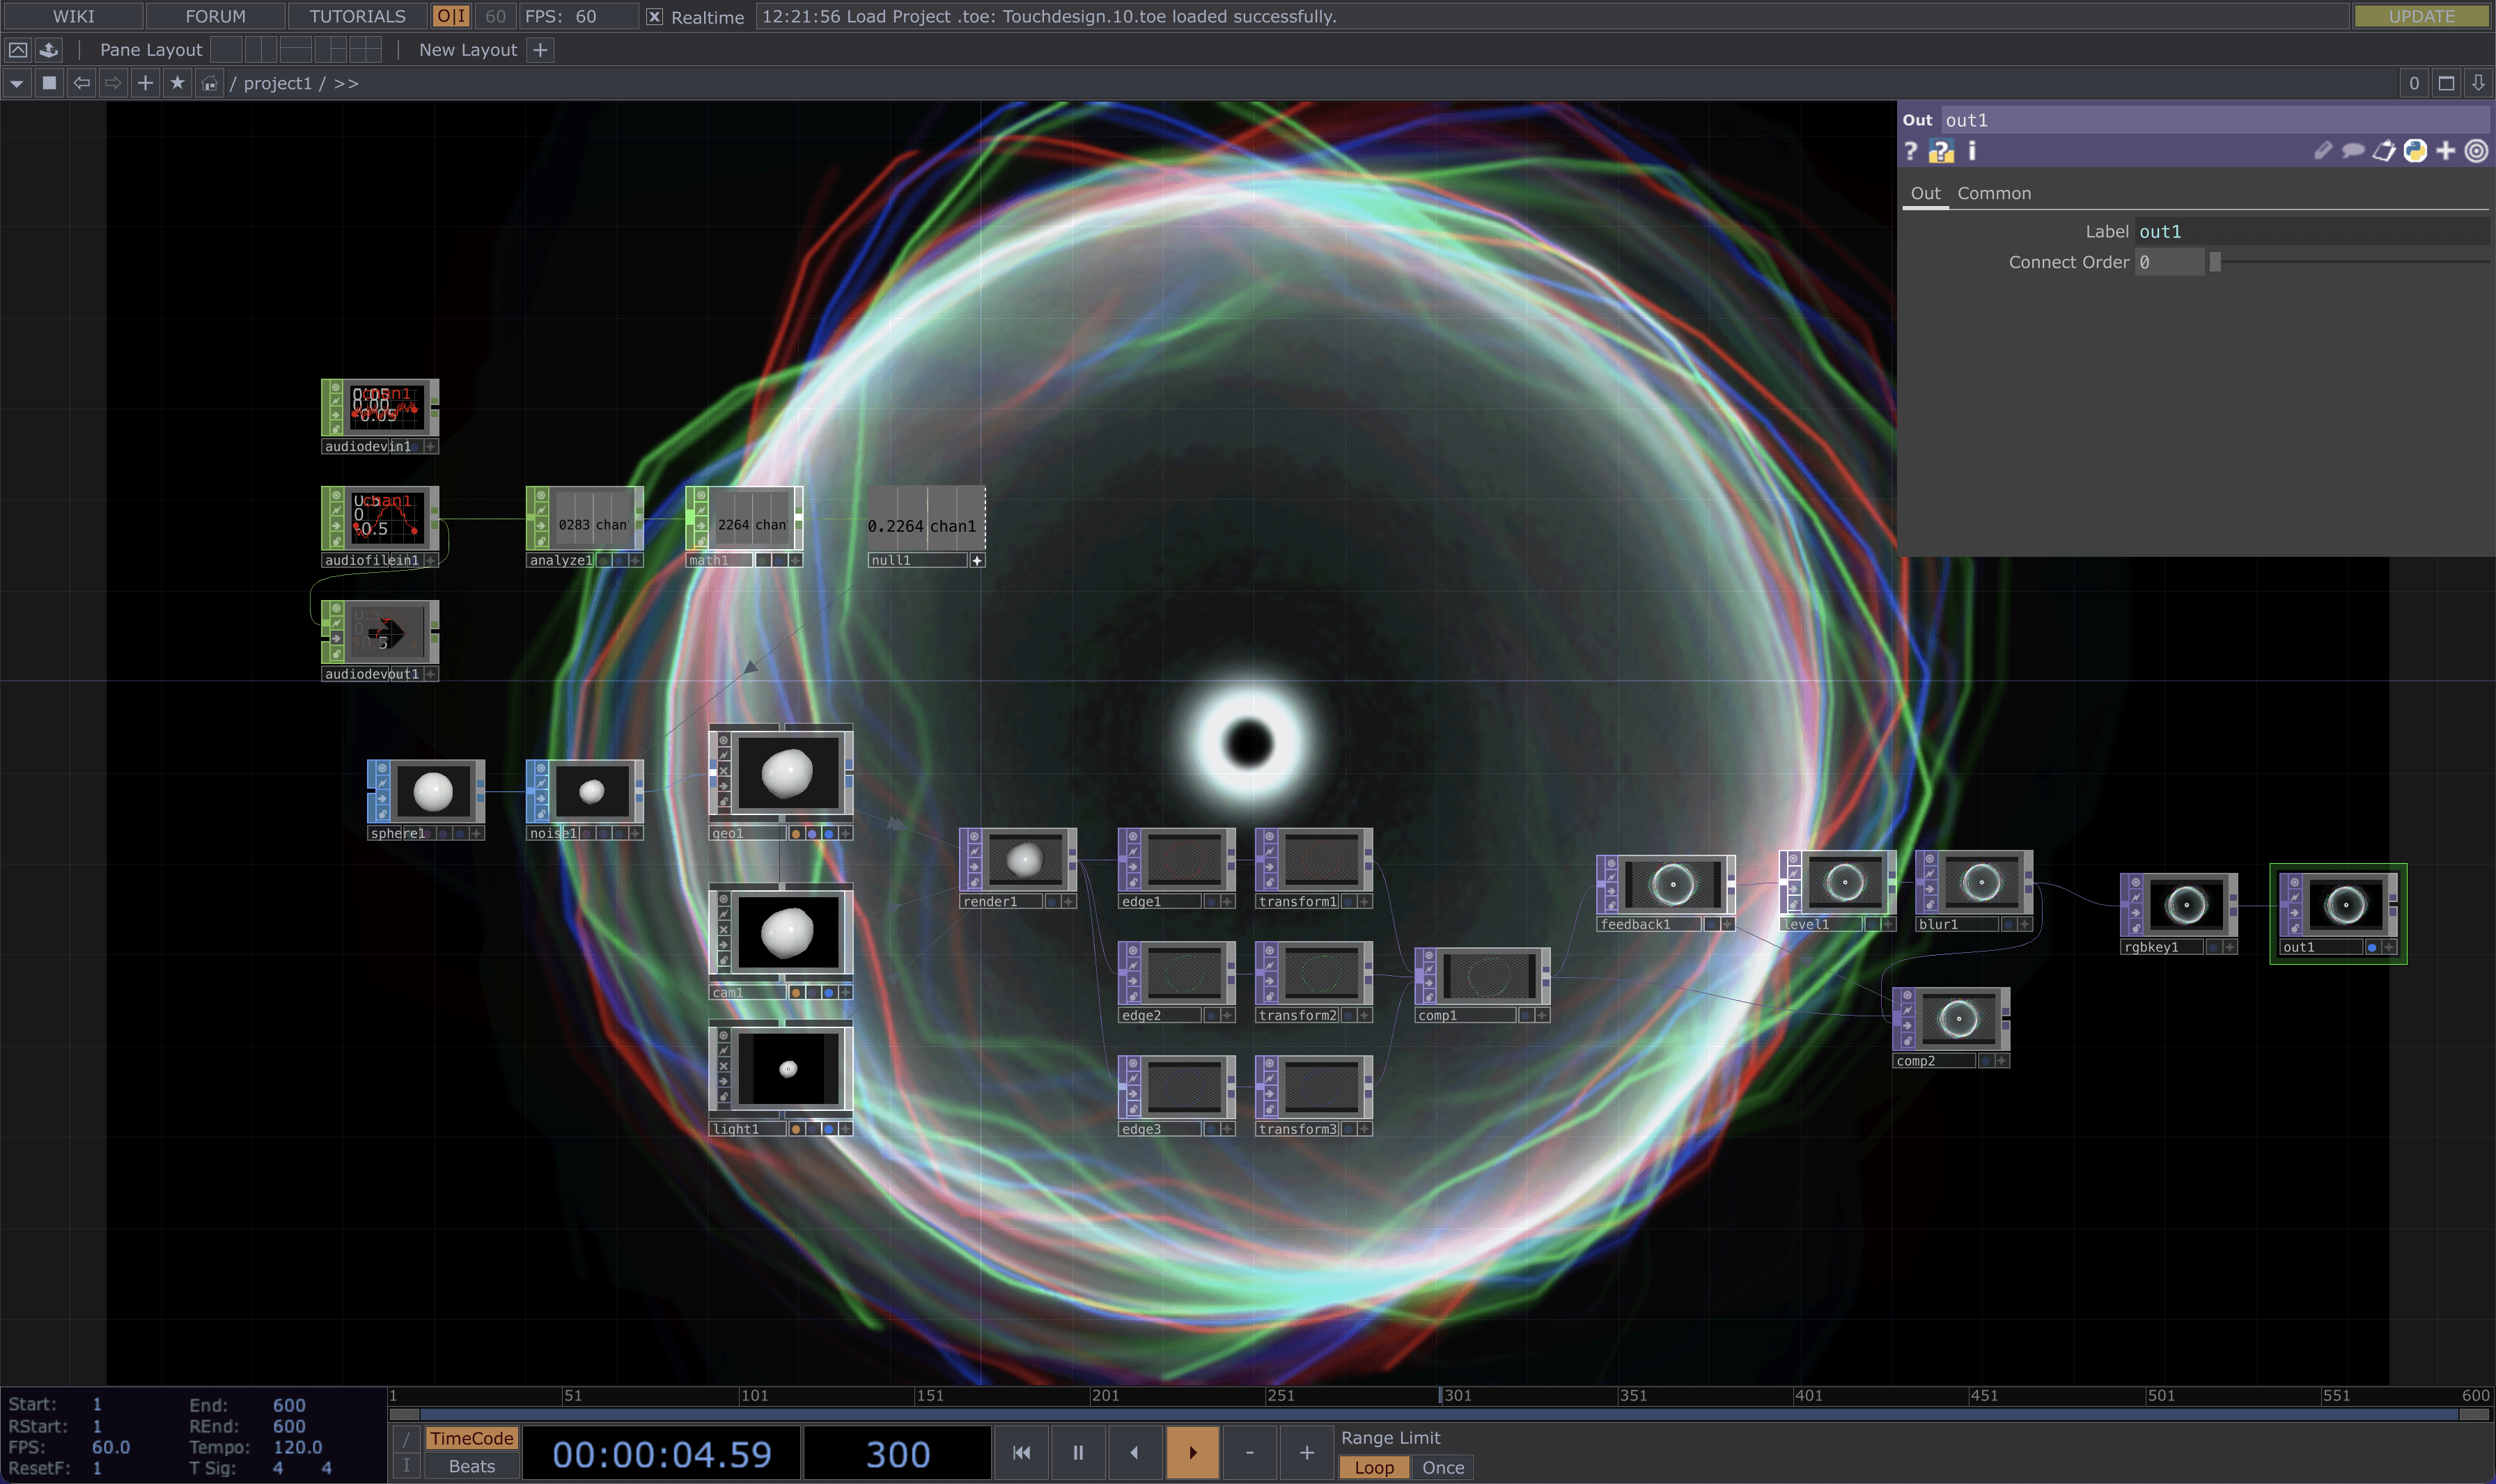Screen dimensions: 2496x1484
Task: Open Python help for the operator
Action: [x=1941, y=151]
